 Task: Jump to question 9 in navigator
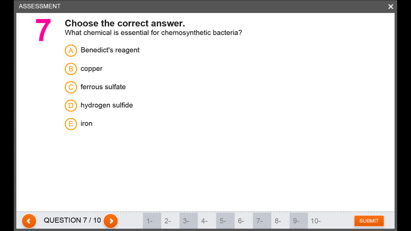pos(298,221)
